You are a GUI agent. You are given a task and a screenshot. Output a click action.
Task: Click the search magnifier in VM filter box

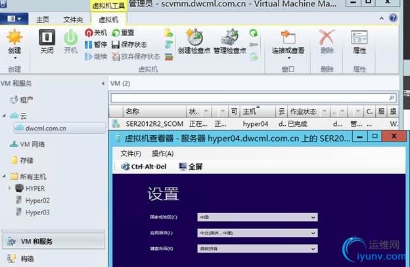tap(391, 98)
